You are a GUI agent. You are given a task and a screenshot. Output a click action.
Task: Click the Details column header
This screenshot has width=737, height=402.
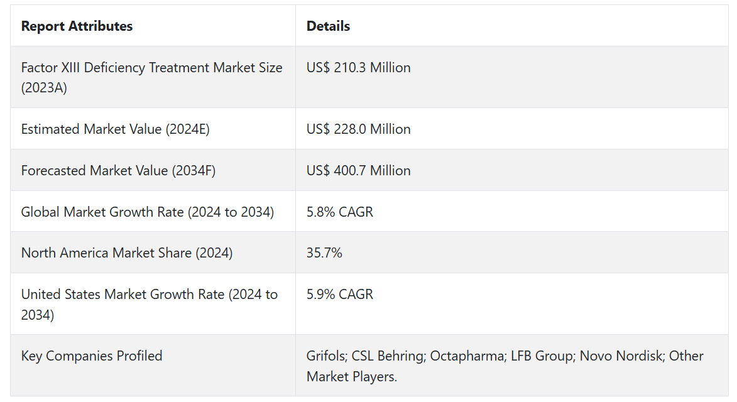pyautogui.click(x=328, y=26)
